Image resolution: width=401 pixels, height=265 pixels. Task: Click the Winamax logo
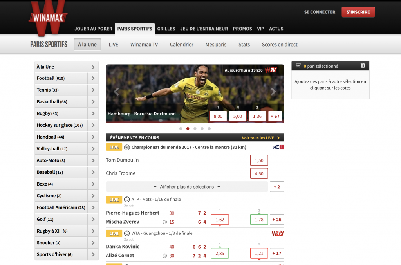48,18
